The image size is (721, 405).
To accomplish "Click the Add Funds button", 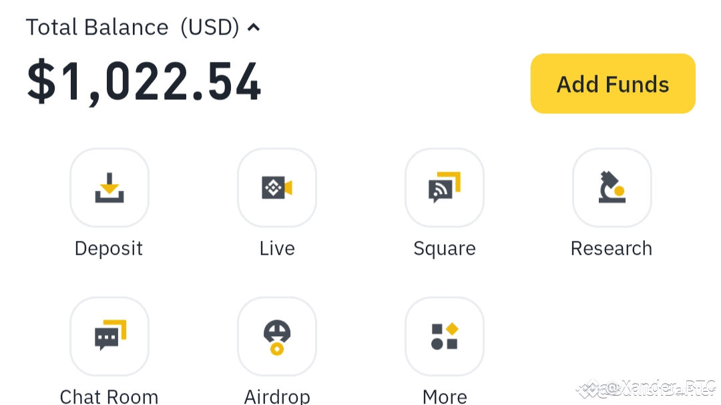I will pos(613,83).
